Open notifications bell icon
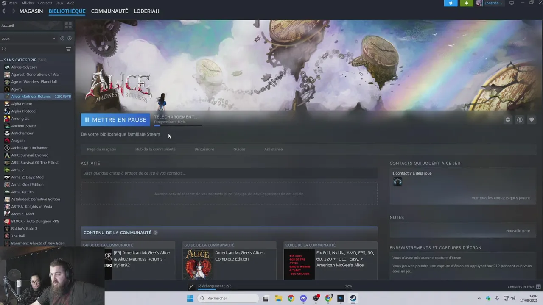 (x=467, y=3)
